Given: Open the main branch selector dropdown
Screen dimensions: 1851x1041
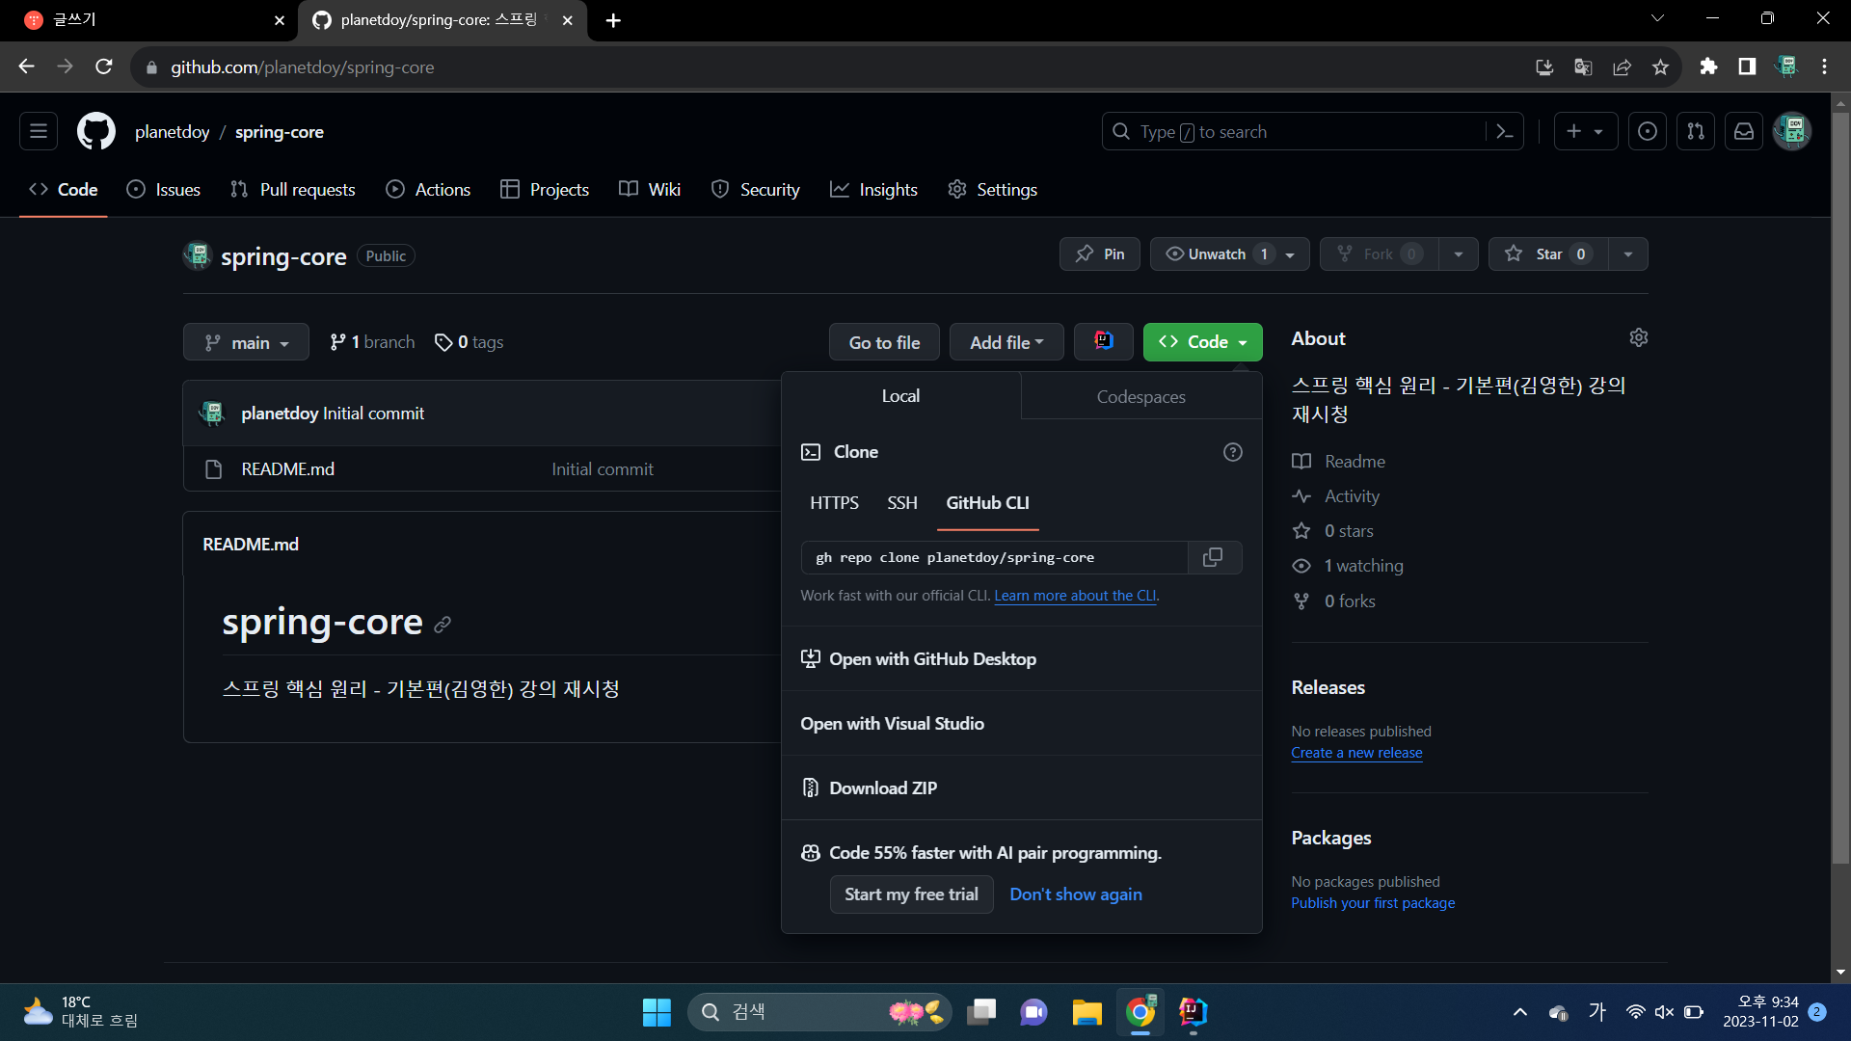Looking at the screenshot, I should pyautogui.click(x=246, y=342).
